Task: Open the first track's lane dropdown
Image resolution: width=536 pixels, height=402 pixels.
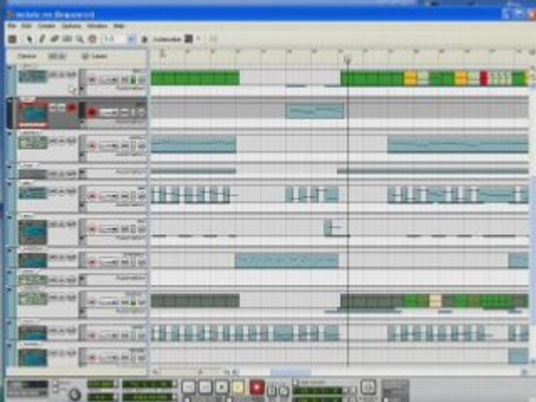Action: (109, 80)
